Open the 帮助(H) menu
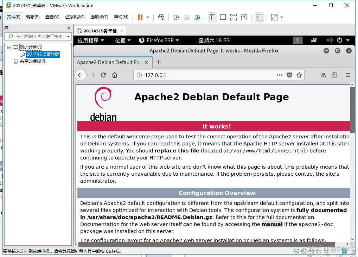The width and height of the screenshot is (358, 257). point(121,17)
